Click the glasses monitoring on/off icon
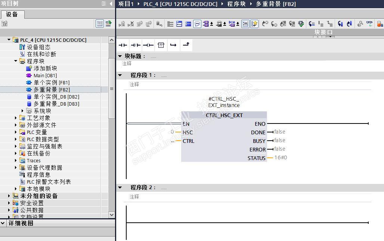384x241 pixels. click(x=369, y=24)
